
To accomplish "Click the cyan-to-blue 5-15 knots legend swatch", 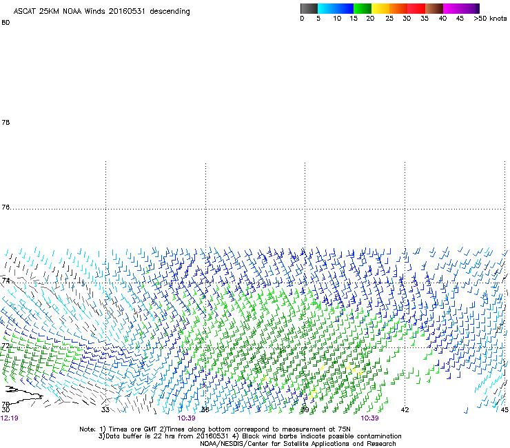I will coord(336,8).
